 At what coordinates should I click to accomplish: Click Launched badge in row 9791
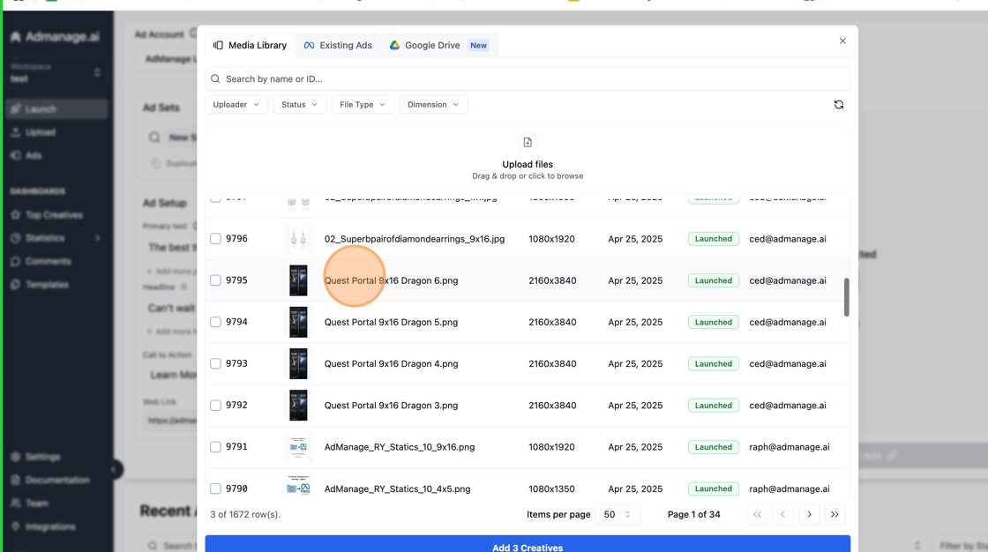click(714, 447)
